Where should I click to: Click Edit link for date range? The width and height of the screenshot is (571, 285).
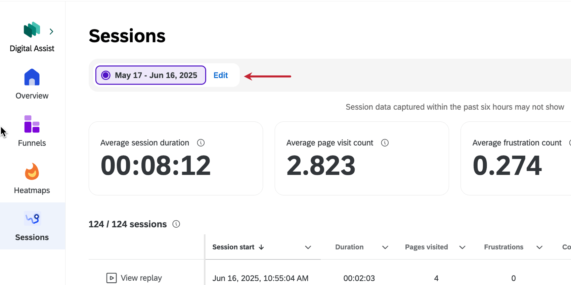(x=221, y=75)
